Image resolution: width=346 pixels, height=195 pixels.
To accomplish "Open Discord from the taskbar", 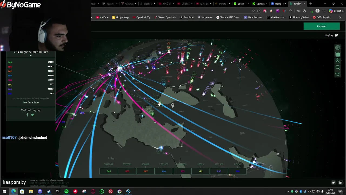I will (40, 191).
